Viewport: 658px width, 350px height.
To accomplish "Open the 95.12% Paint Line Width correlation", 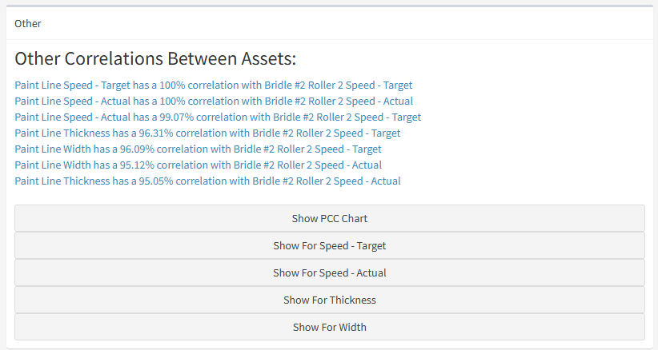I will (x=198, y=165).
